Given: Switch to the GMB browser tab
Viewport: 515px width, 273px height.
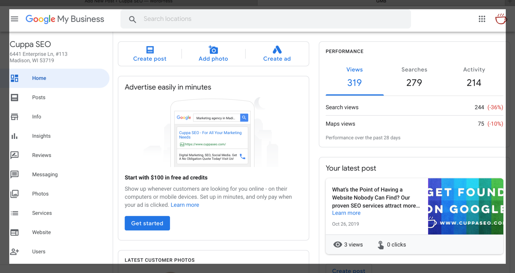Looking at the screenshot, I should [381, 2].
